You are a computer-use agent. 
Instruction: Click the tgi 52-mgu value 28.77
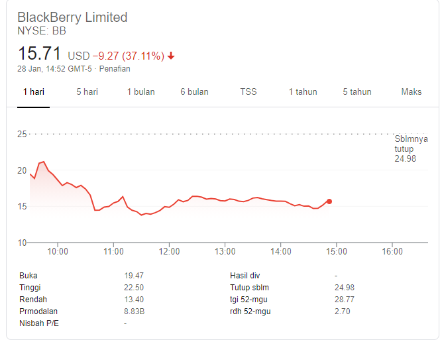pos(345,300)
